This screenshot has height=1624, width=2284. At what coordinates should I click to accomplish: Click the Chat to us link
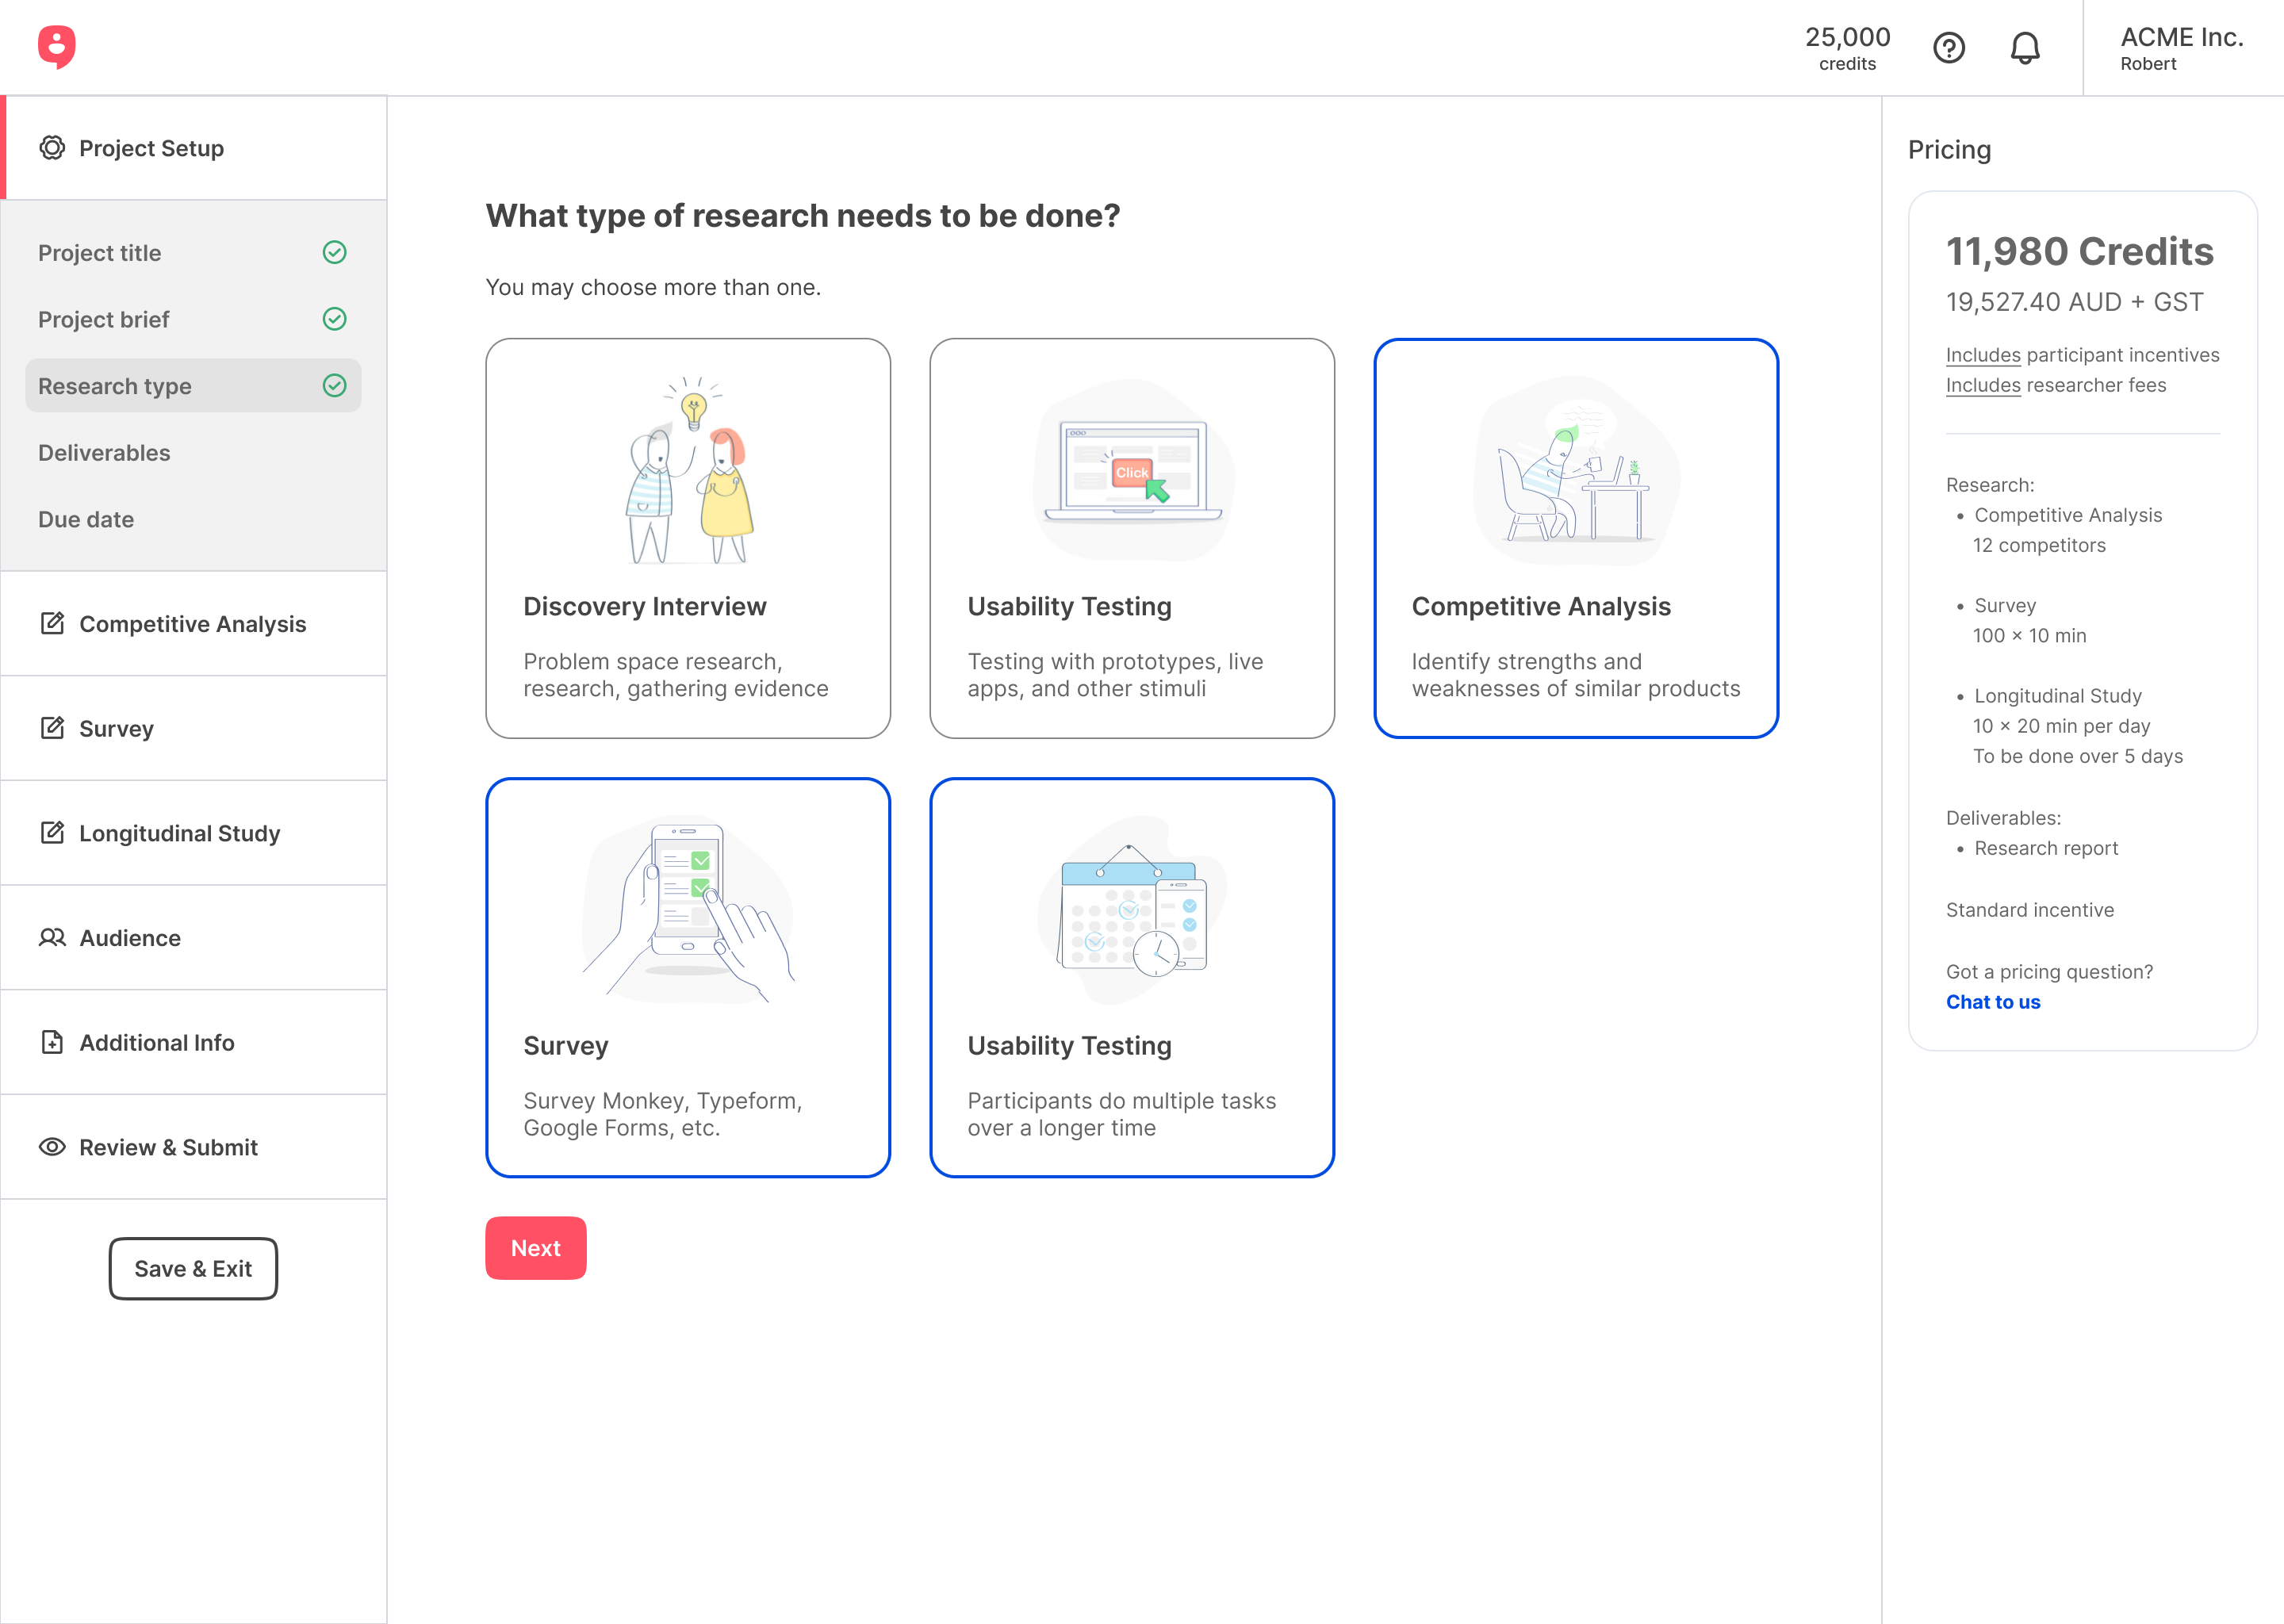click(x=1992, y=1002)
